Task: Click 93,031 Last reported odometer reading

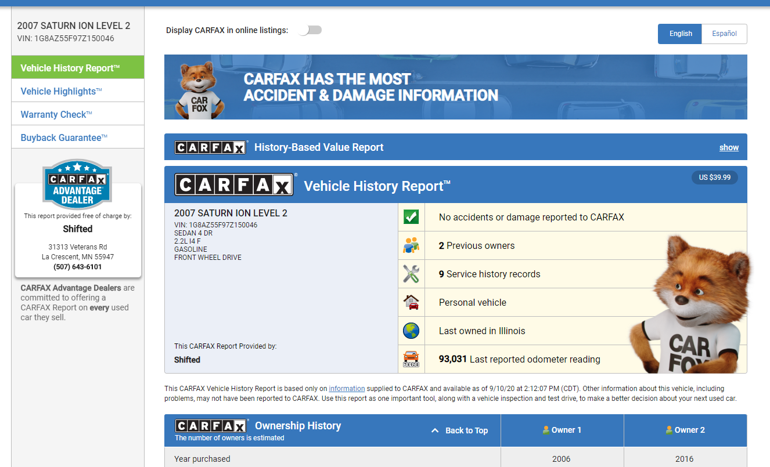Action: [520, 359]
